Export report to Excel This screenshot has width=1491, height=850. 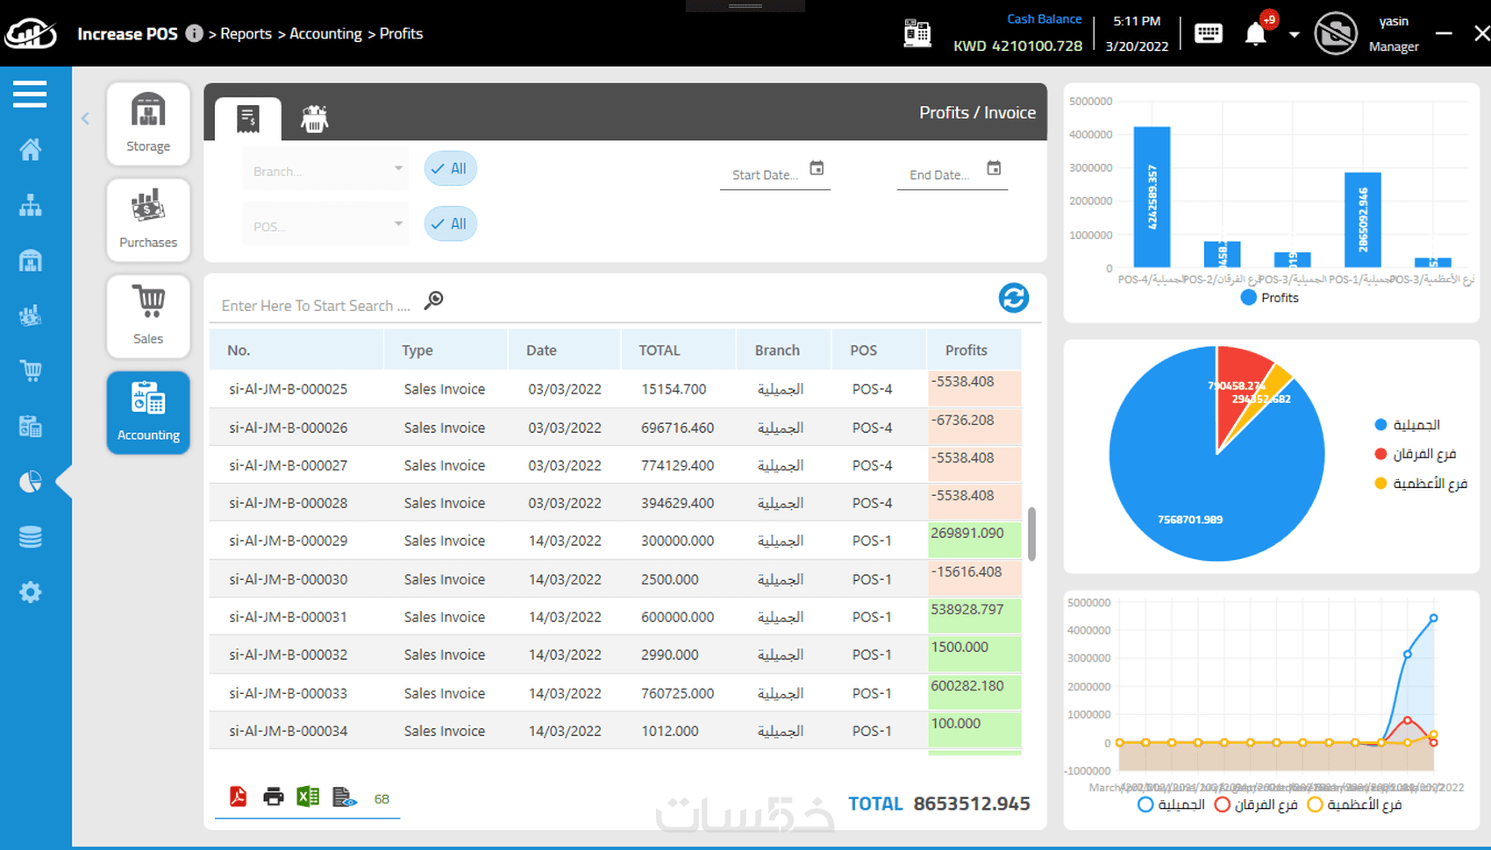click(x=308, y=796)
